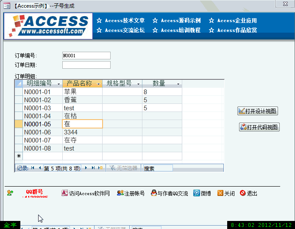The width and height of the screenshot is (295, 229).
Task: Select cell N0001-06
Action: [42, 132]
